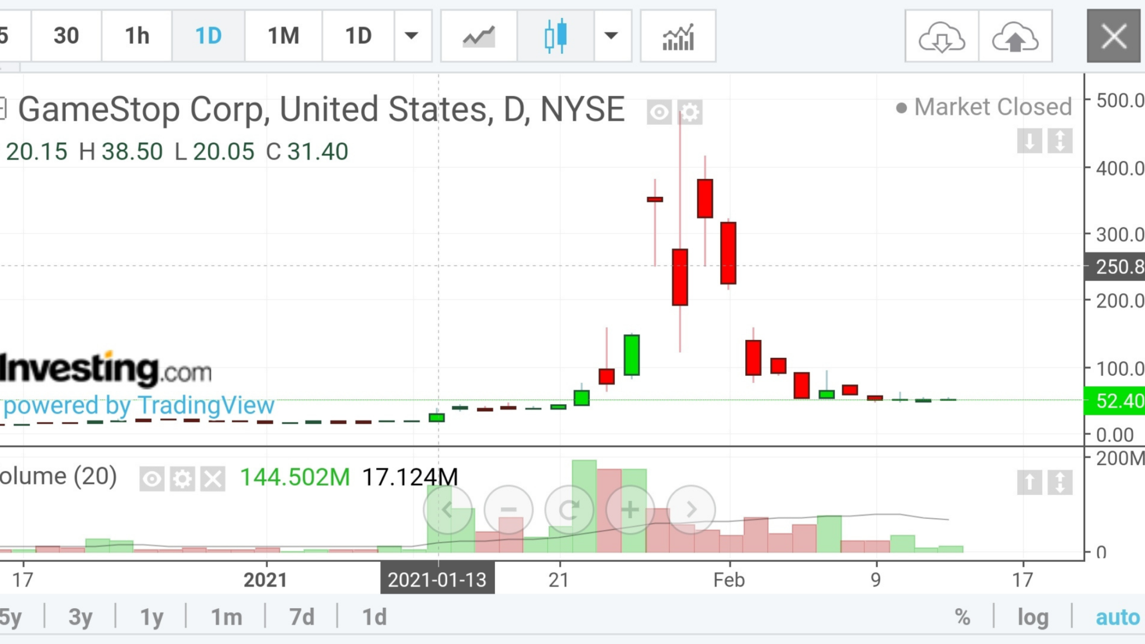
Task: Click the Feb time axis label
Action: tap(729, 580)
